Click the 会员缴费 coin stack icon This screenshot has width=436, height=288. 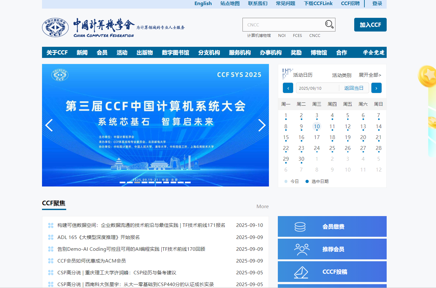click(300, 227)
